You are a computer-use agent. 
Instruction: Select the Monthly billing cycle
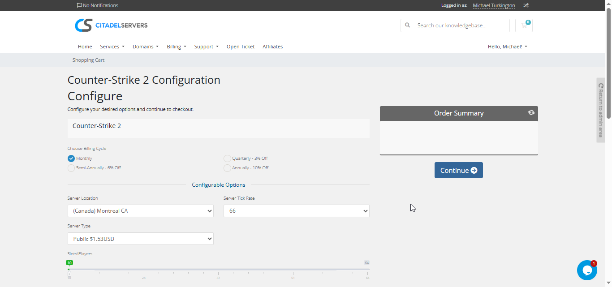click(x=71, y=158)
